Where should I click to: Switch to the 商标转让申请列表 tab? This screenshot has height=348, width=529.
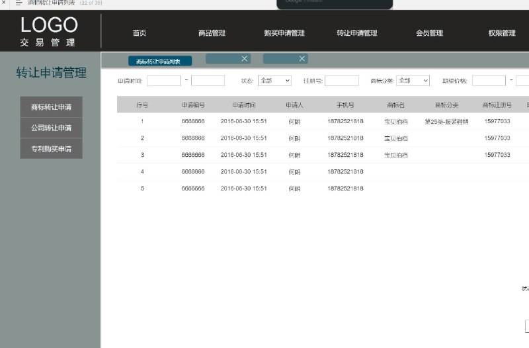[x=160, y=61]
